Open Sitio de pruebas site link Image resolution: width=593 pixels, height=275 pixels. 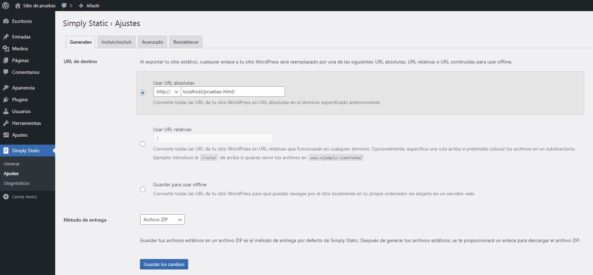(x=39, y=6)
